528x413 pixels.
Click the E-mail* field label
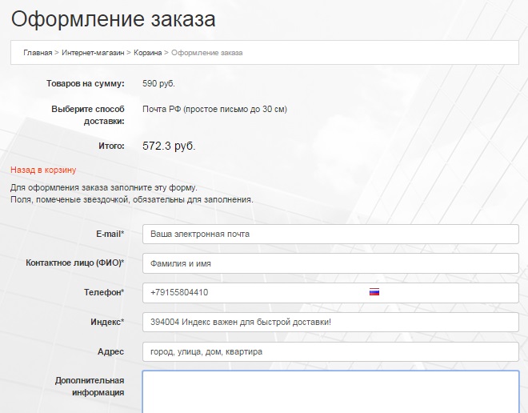[110, 234]
